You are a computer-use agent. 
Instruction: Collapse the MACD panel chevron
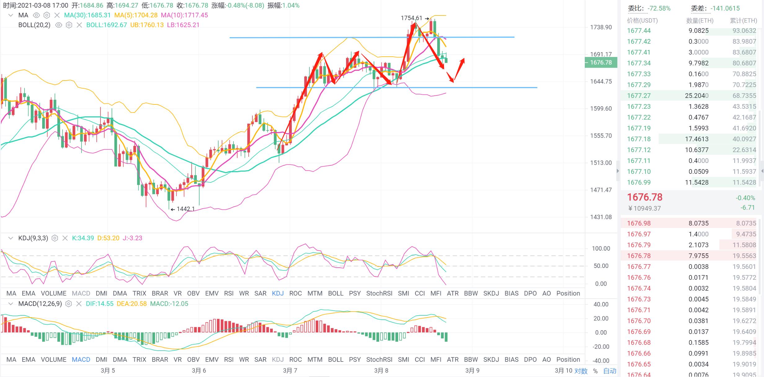(11, 304)
